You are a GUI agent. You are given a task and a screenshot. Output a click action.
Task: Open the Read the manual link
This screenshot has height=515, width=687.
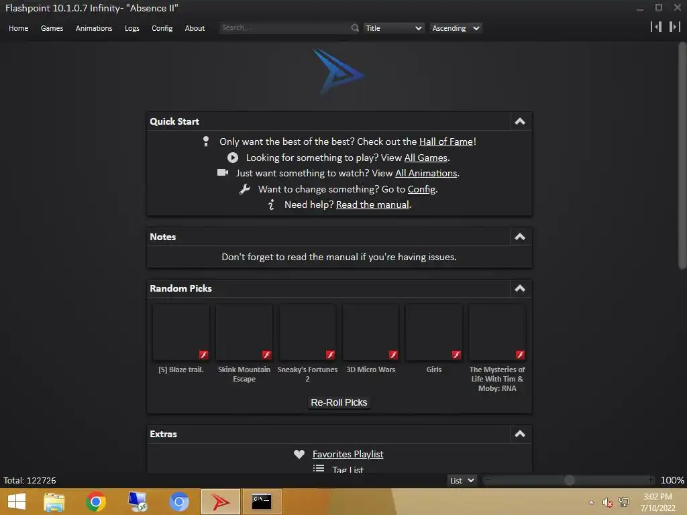pos(372,205)
